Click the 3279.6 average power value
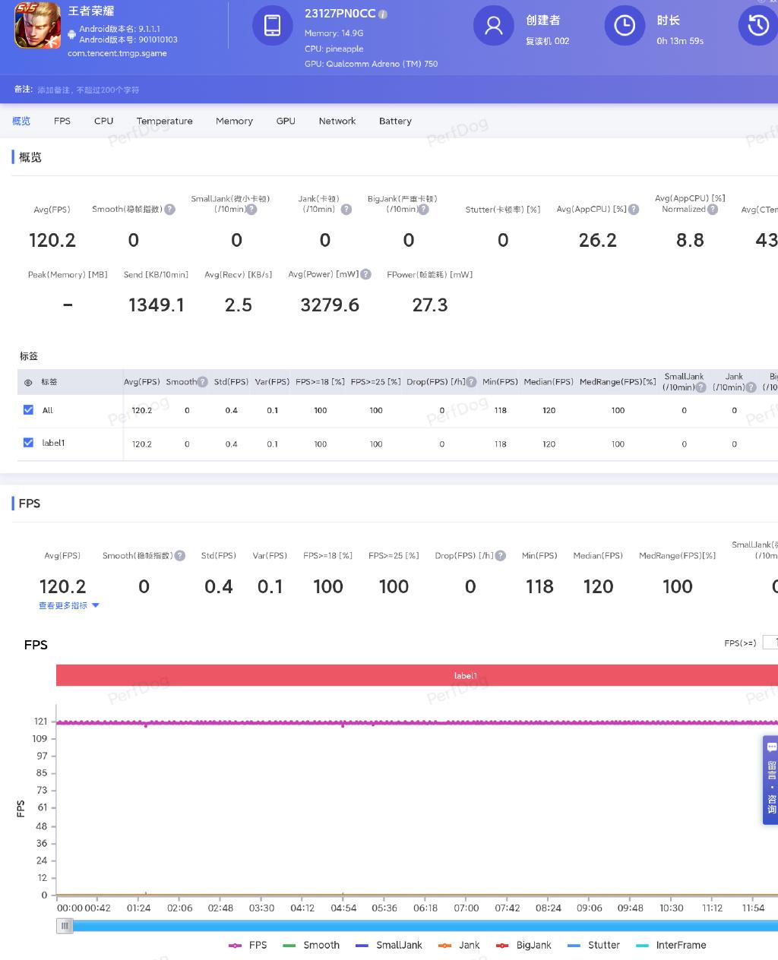Viewport: 778px width, 960px height. [330, 305]
